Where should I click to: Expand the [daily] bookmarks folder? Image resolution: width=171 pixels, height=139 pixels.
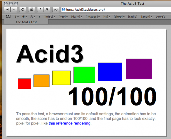77,17
